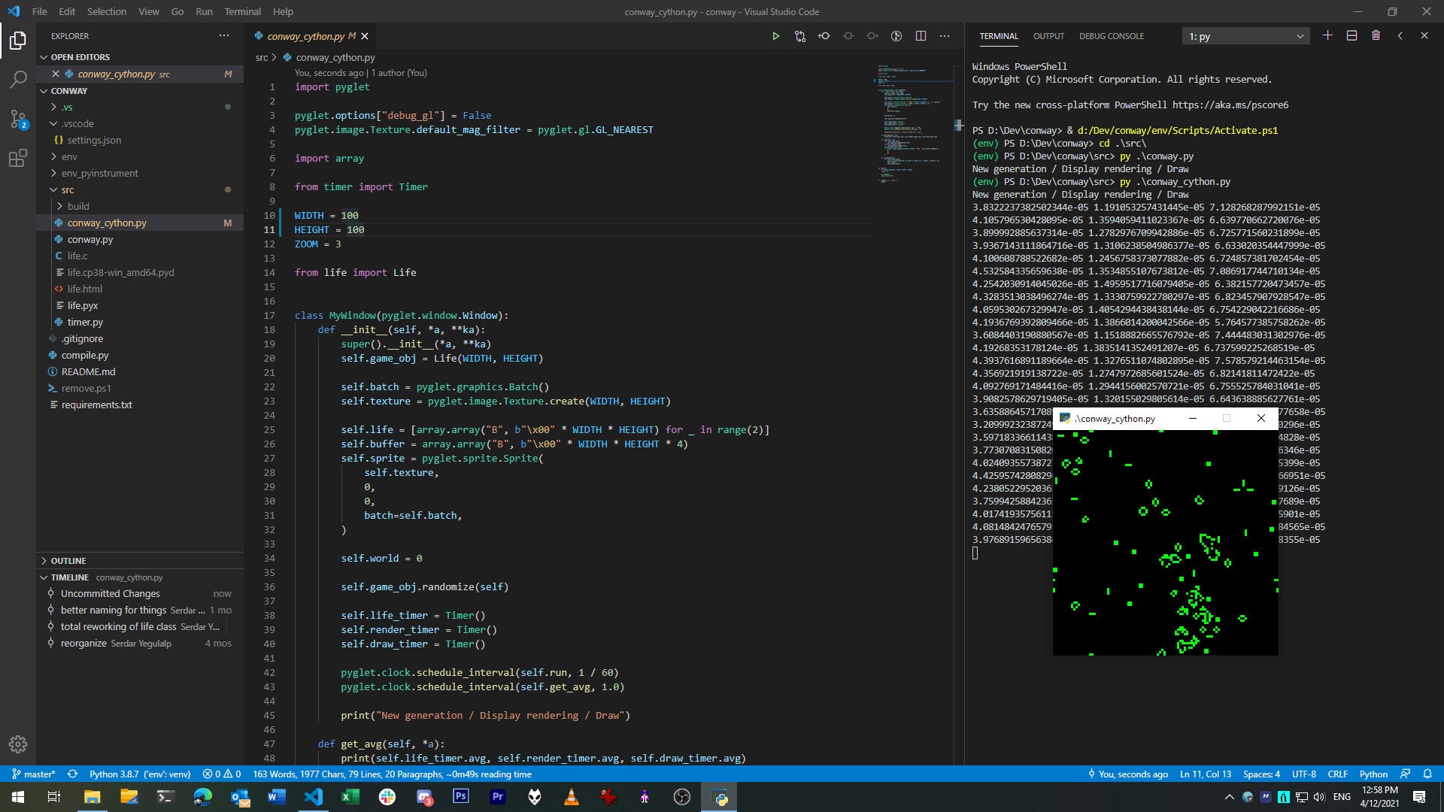Close the conway_cython.py editor tab
Viewport: 1444px width, 812px height.
[365, 36]
